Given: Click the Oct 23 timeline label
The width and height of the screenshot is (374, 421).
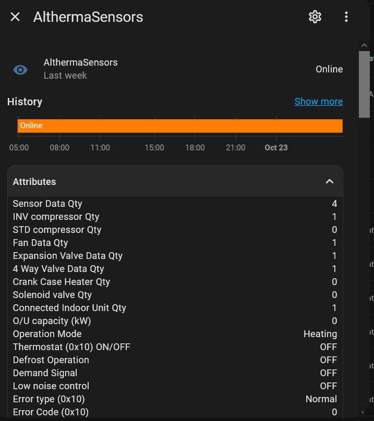Looking at the screenshot, I should coord(276,147).
